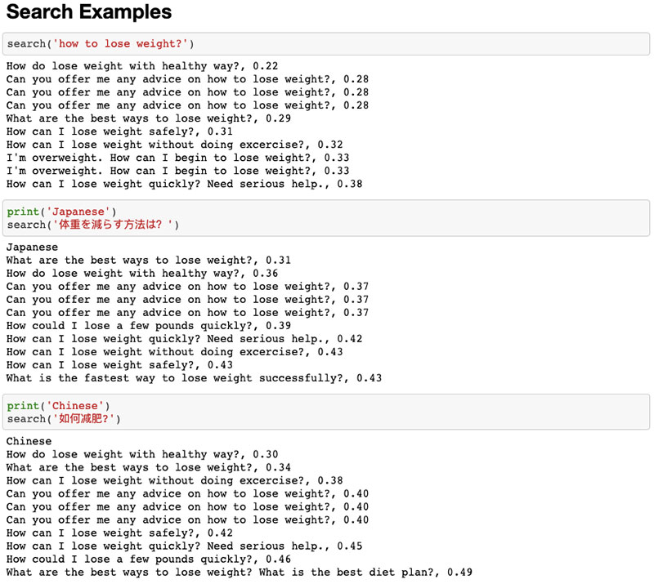Click the 'Search Examples' heading
The height and width of the screenshot is (584, 654).
click(x=89, y=12)
